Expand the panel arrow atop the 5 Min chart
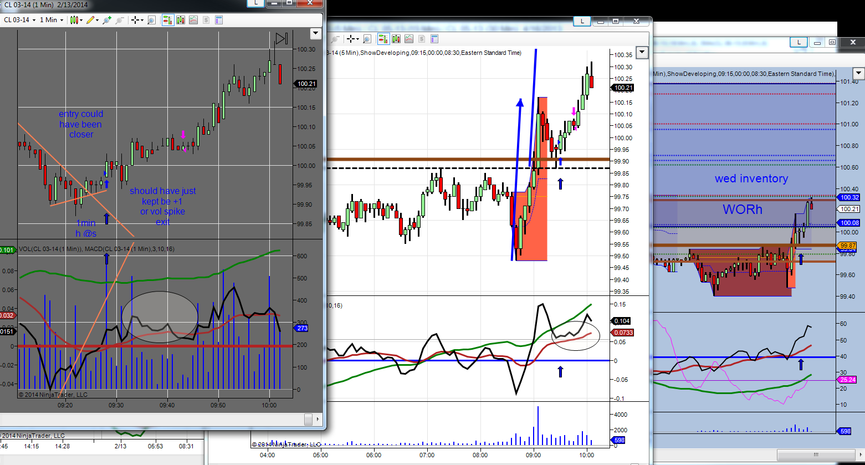The height and width of the screenshot is (465, 865). (x=642, y=53)
